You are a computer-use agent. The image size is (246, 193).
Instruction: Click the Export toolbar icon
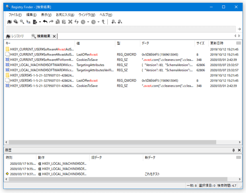[35, 22]
